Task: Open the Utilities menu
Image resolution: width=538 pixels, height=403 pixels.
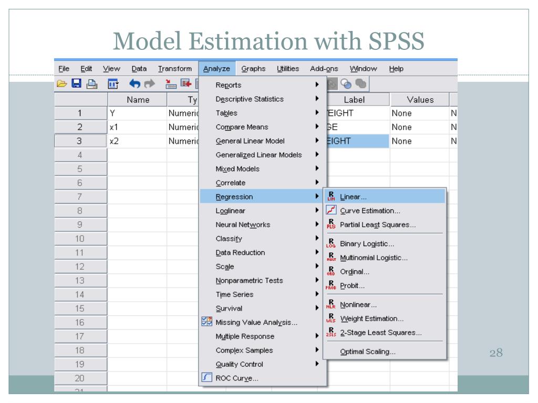Action: pos(288,69)
